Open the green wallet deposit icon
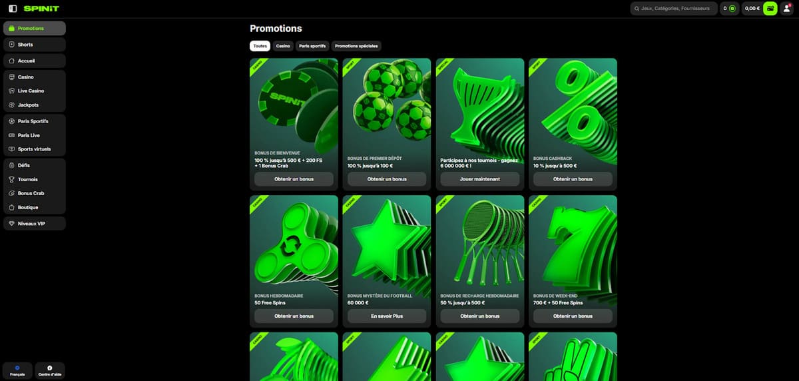 point(770,9)
